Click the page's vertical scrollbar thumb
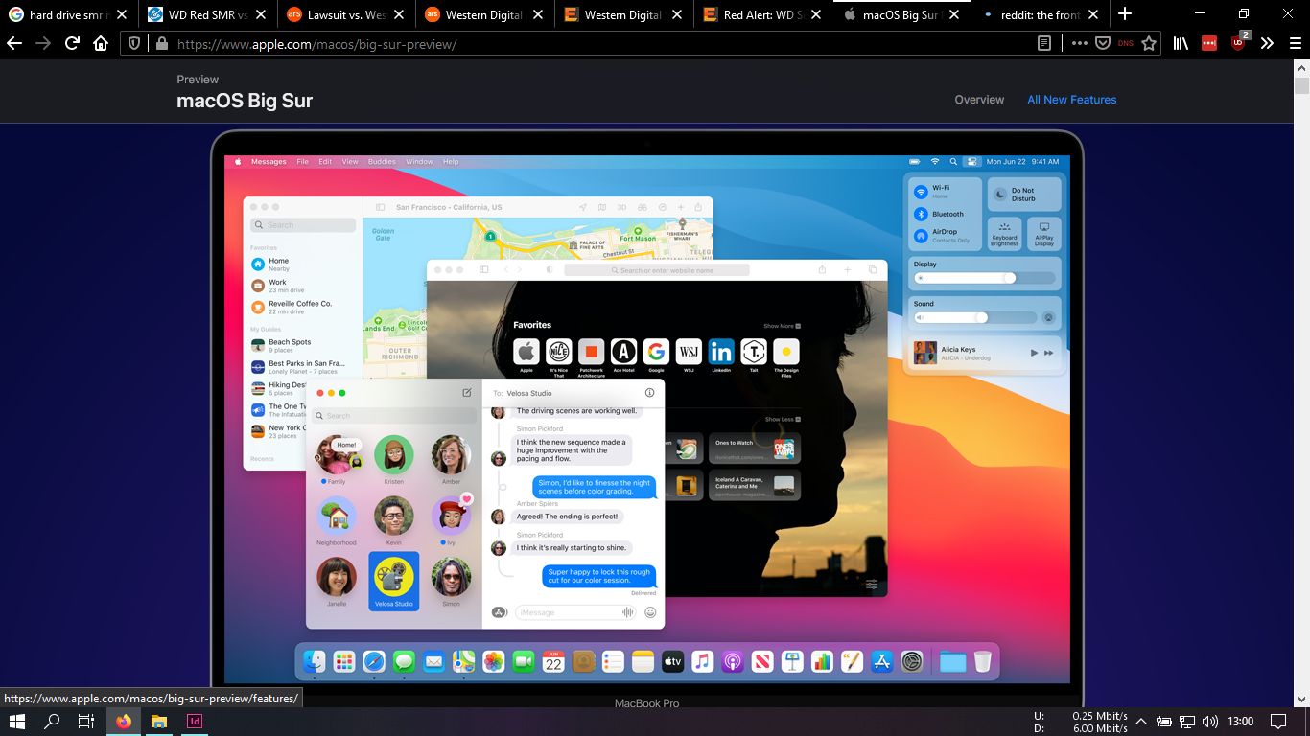The image size is (1310, 736). coord(1301,85)
